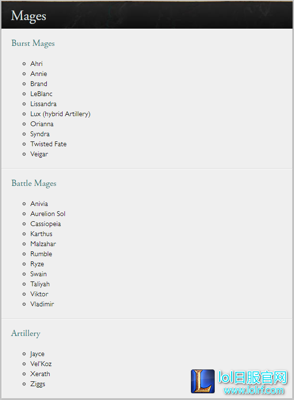The height and width of the screenshot is (400, 294).
Task: Click Ziggs at the list bottom
Action: (x=38, y=384)
